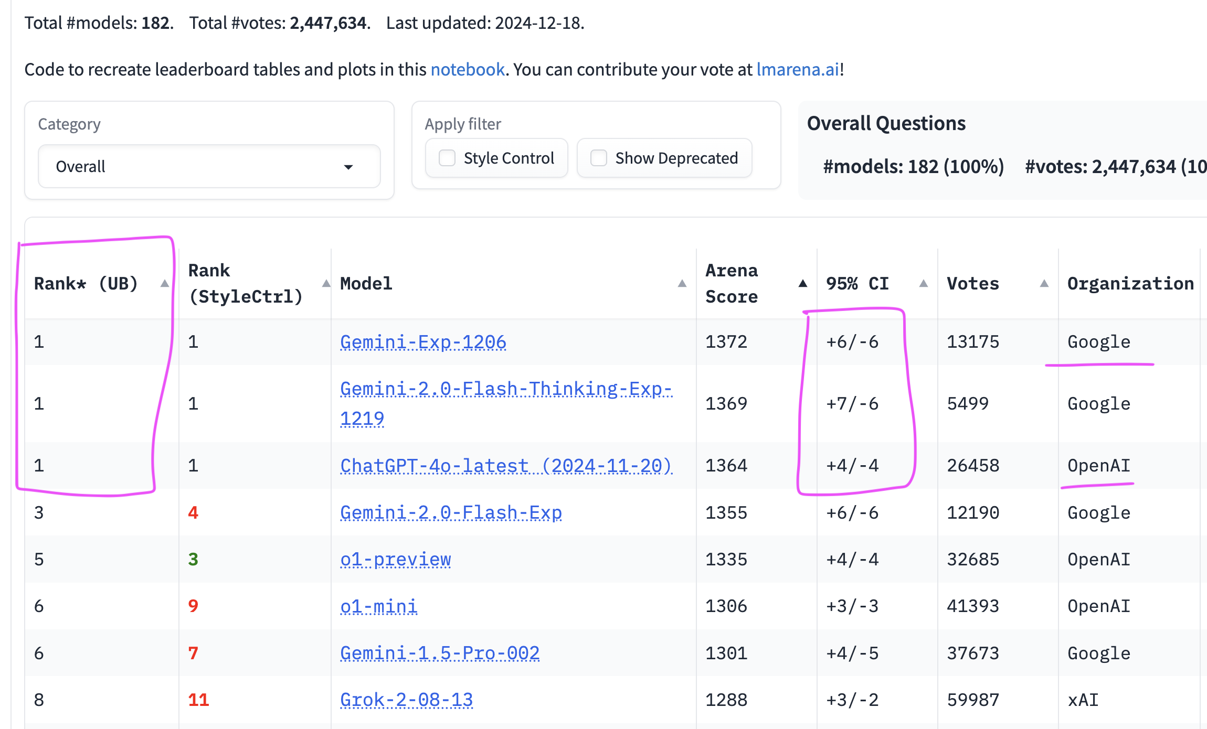Viewport: 1207px width, 729px height.
Task: Select Arena Score 1335 cell
Action: (x=726, y=559)
